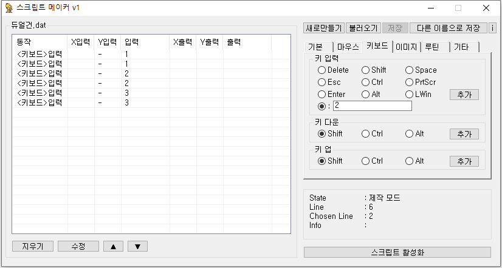Click the 입력 column header

145,42
